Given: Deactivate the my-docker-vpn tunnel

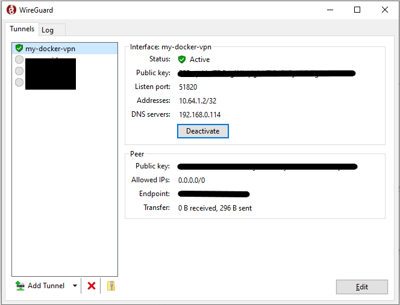Looking at the screenshot, I should coord(203,131).
